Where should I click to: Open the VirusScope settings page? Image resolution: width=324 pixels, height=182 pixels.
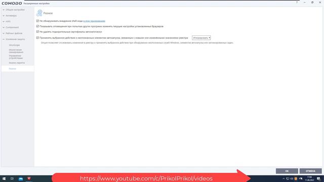pyautogui.click(x=14, y=45)
